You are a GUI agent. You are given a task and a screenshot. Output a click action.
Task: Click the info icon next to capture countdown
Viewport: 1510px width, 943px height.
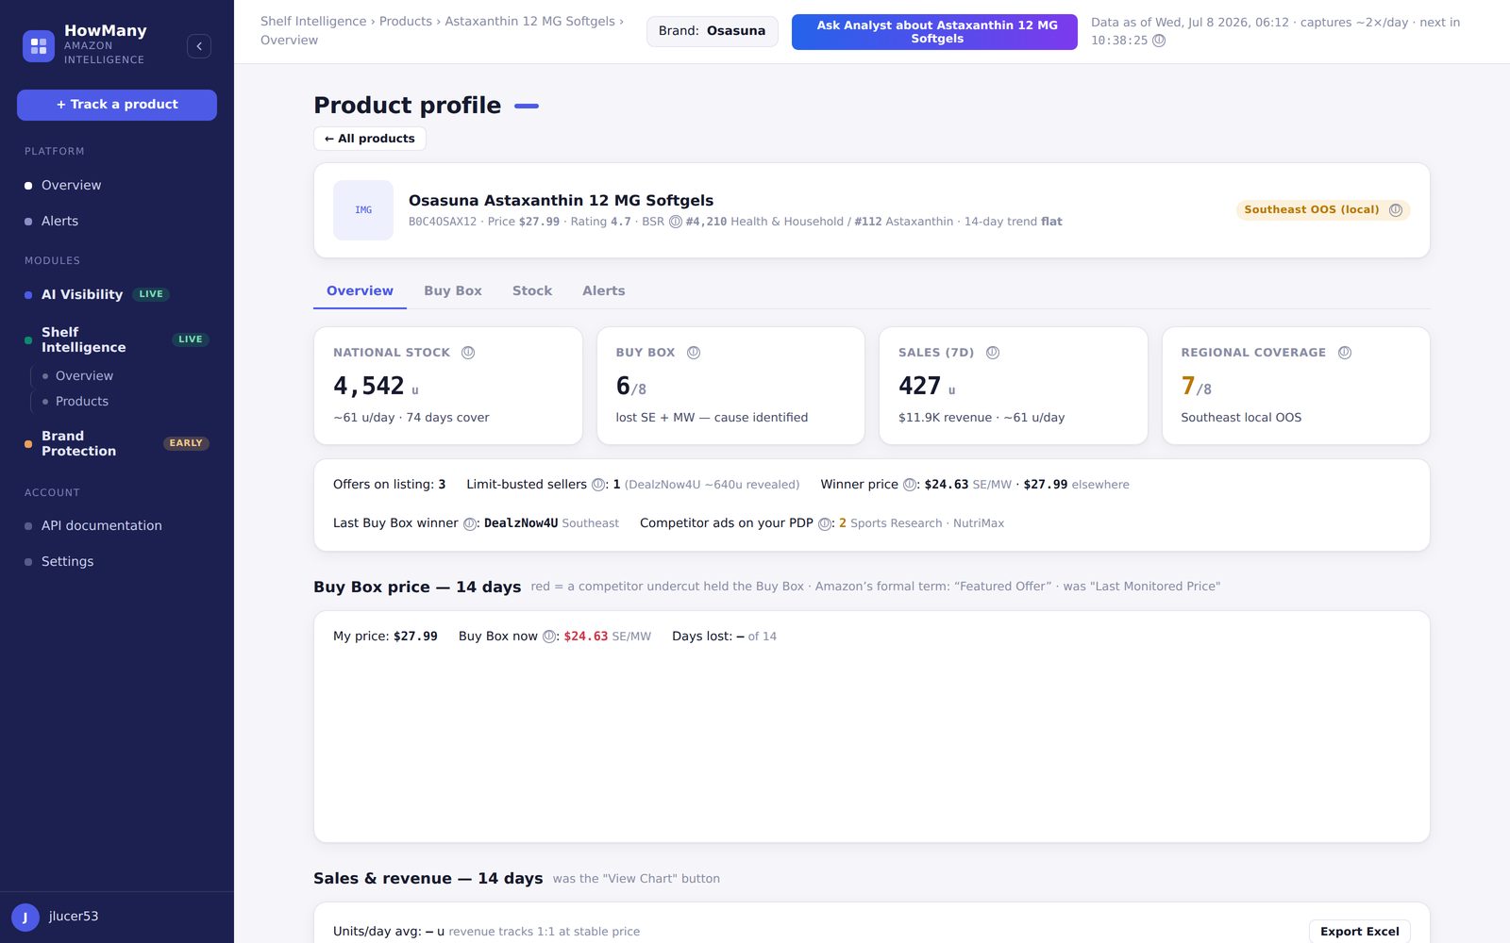click(x=1159, y=41)
